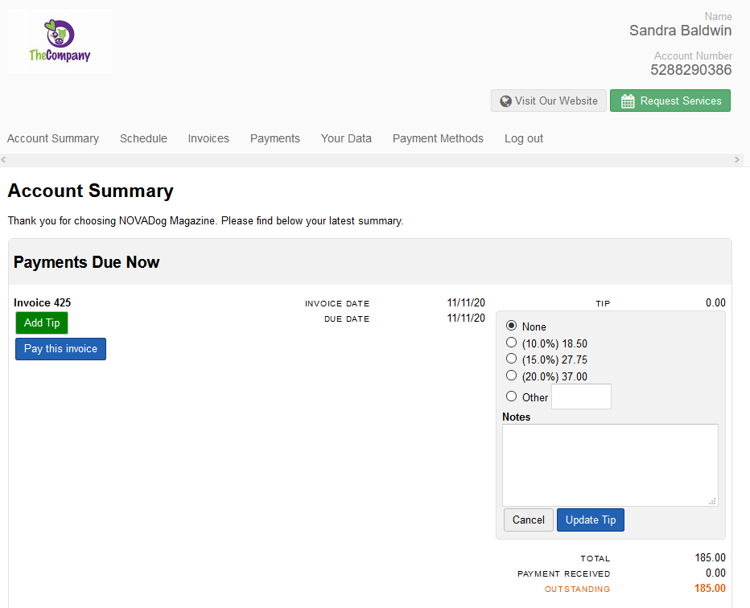Click the left arrow of the menu scrollbar

click(4, 160)
